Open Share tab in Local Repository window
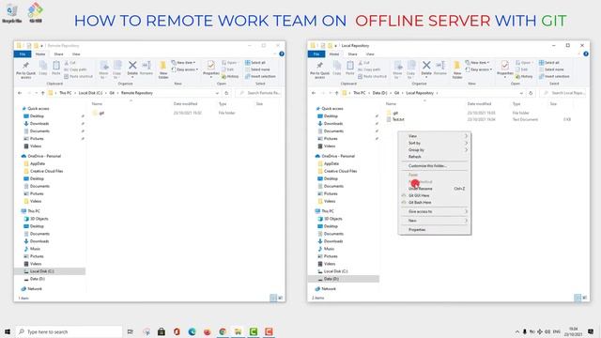Image resolution: width=601 pixels, height=338 pixels. pyautogui.click(x=352, y=54)
